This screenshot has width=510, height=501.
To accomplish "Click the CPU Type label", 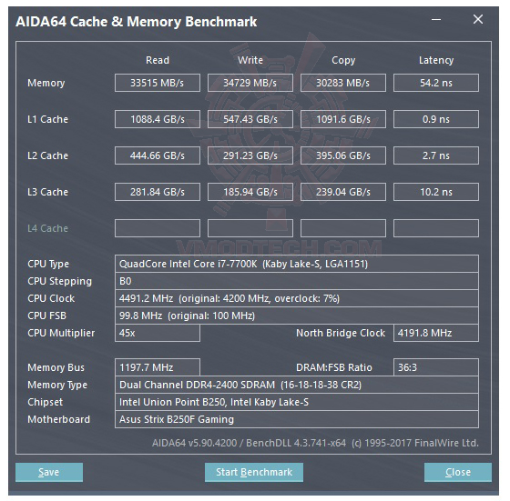I will 48,264.
